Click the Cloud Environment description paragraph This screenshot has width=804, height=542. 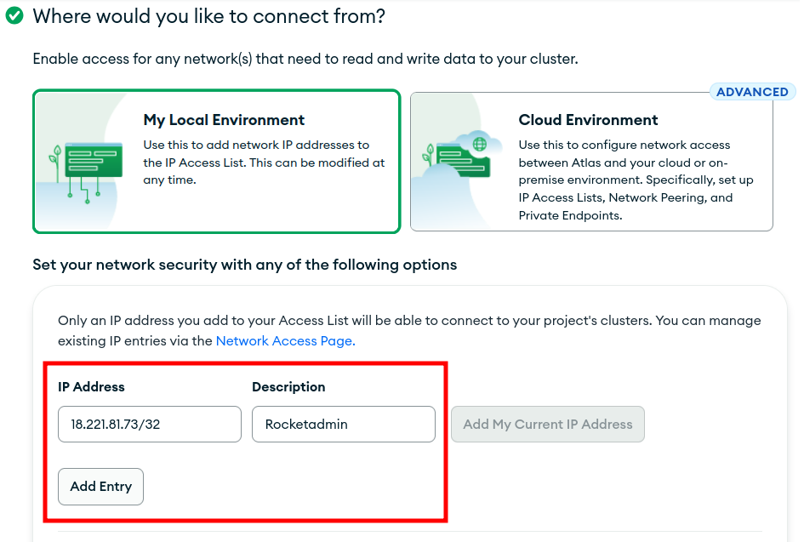636,180
